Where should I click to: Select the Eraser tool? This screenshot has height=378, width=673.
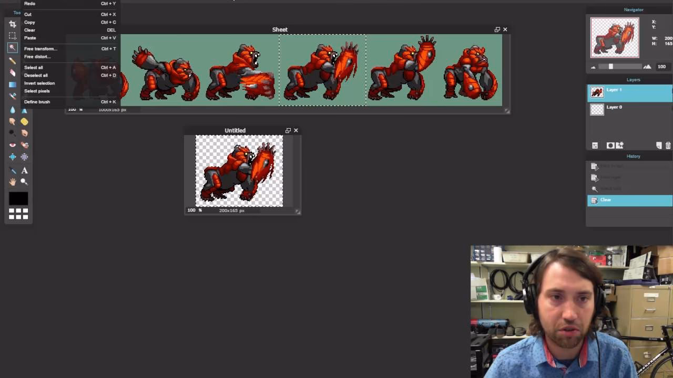[13, 72]
